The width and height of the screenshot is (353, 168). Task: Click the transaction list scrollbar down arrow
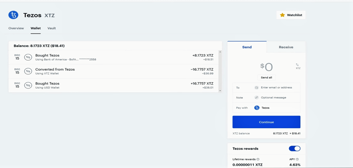pyautogui.click(x=220, y=90)
